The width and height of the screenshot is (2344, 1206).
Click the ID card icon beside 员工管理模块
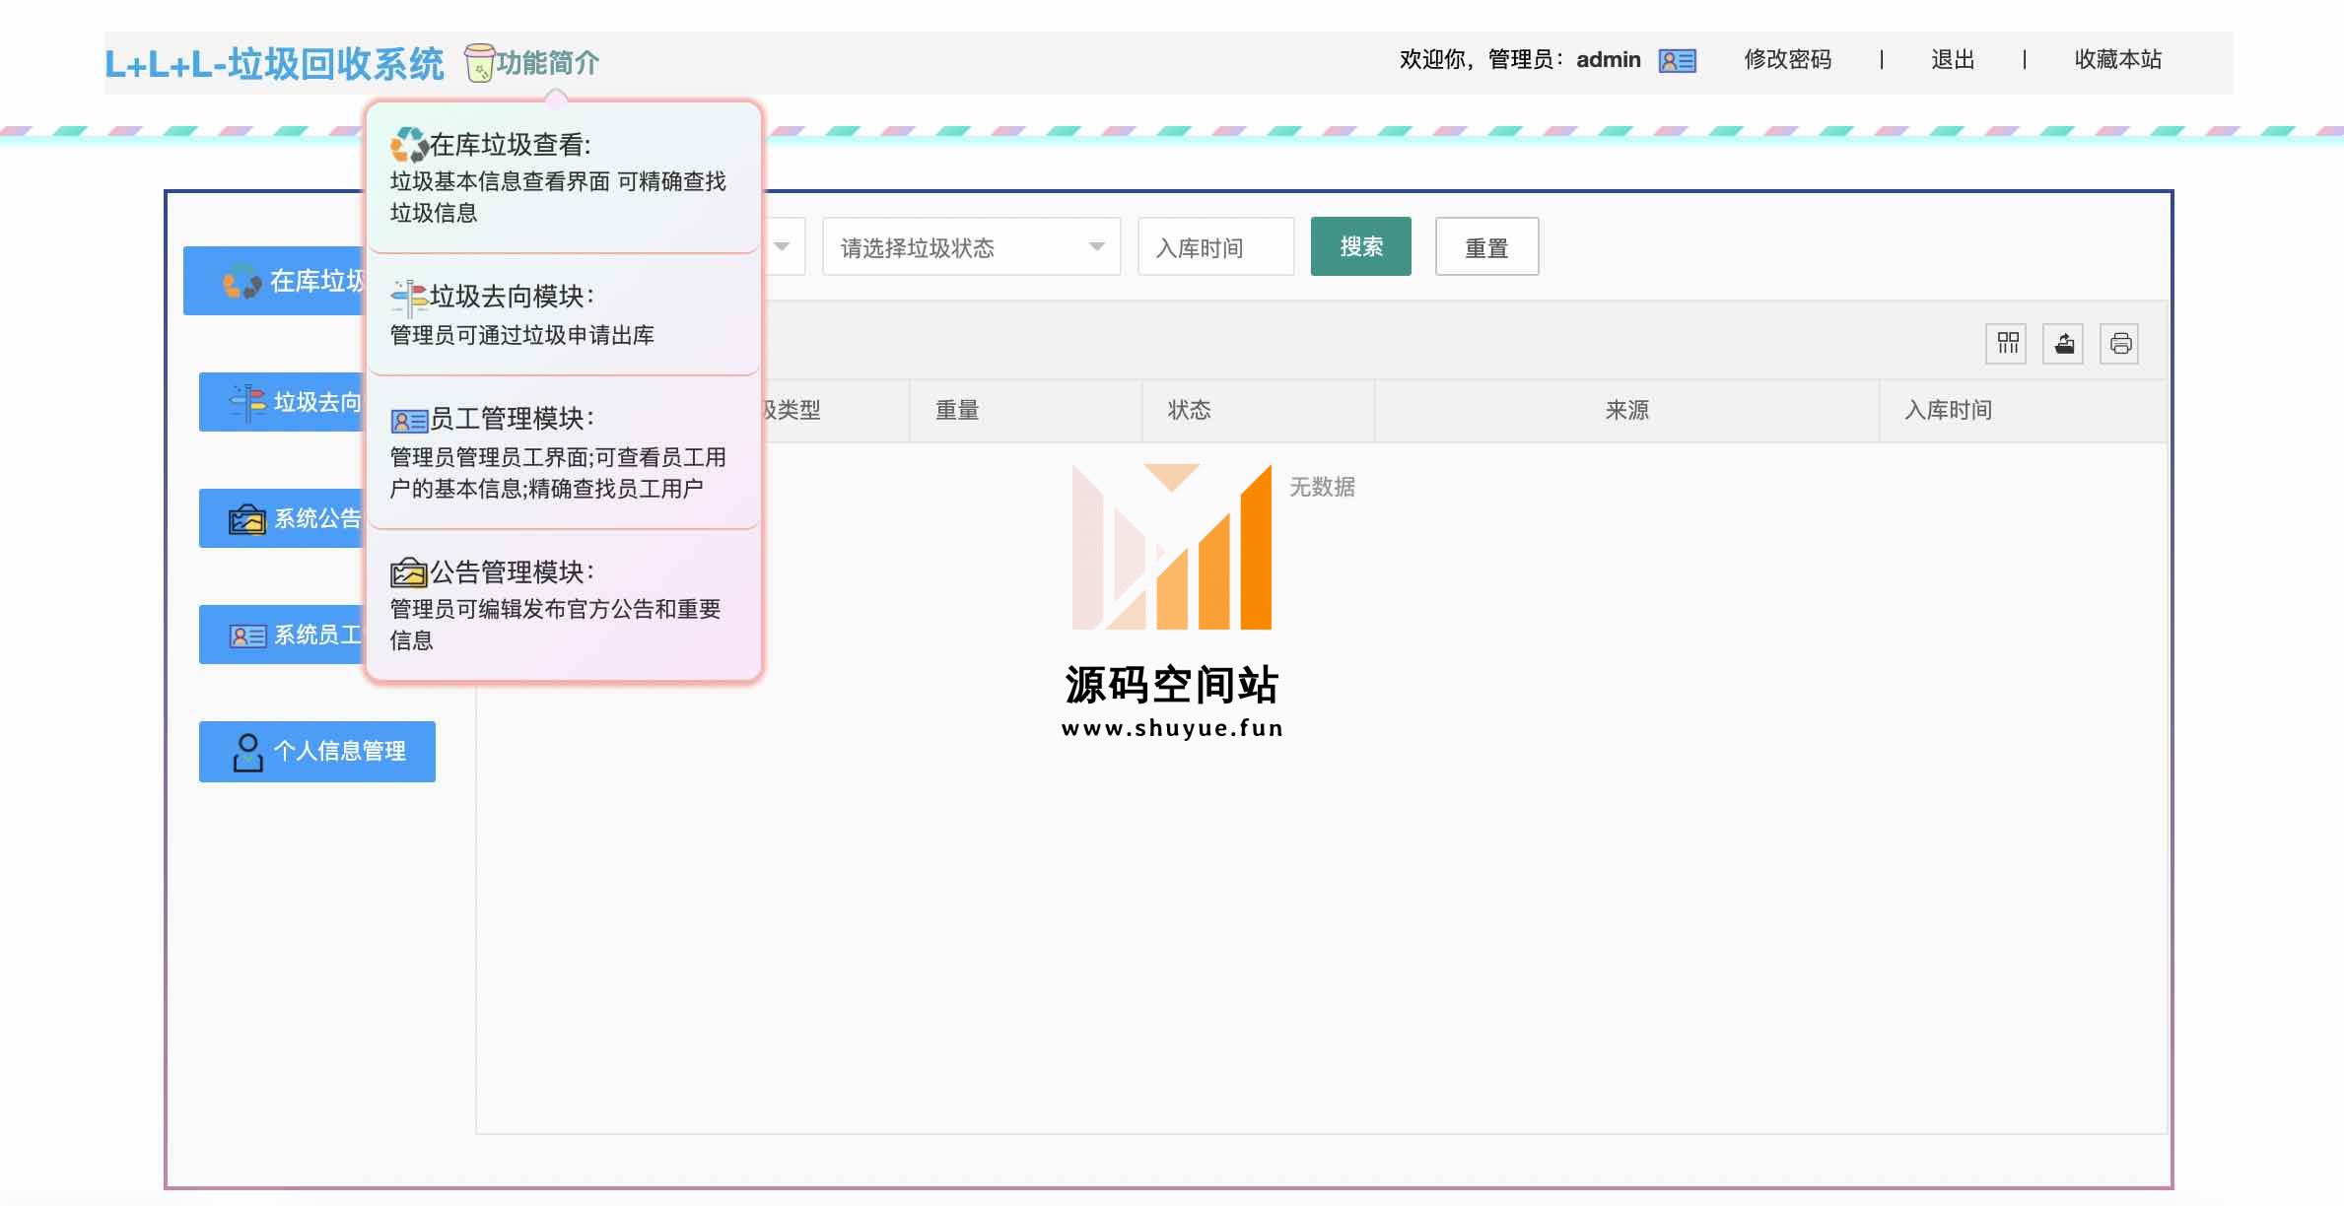click(409, 421)
